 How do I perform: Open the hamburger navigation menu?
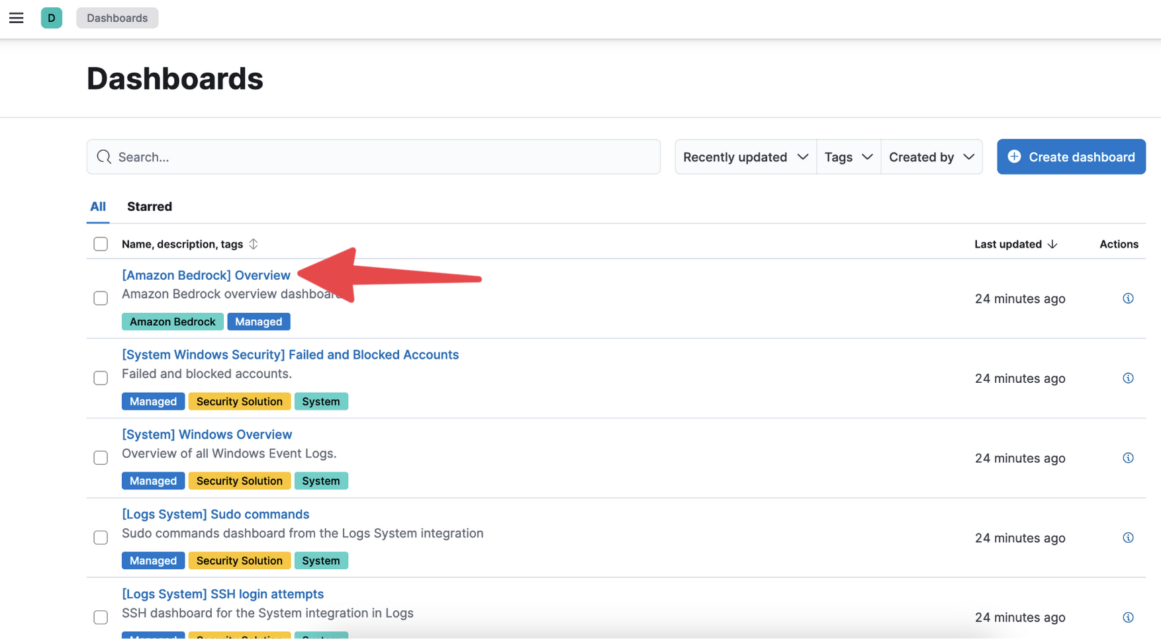17,18
